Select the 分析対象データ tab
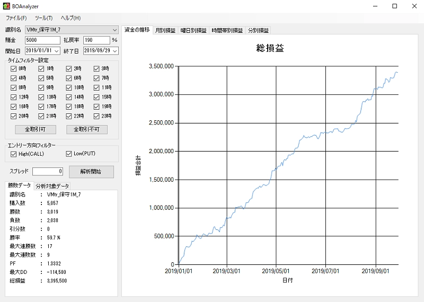424x302 pixels. pyautogui.click(x=52, y=186)
